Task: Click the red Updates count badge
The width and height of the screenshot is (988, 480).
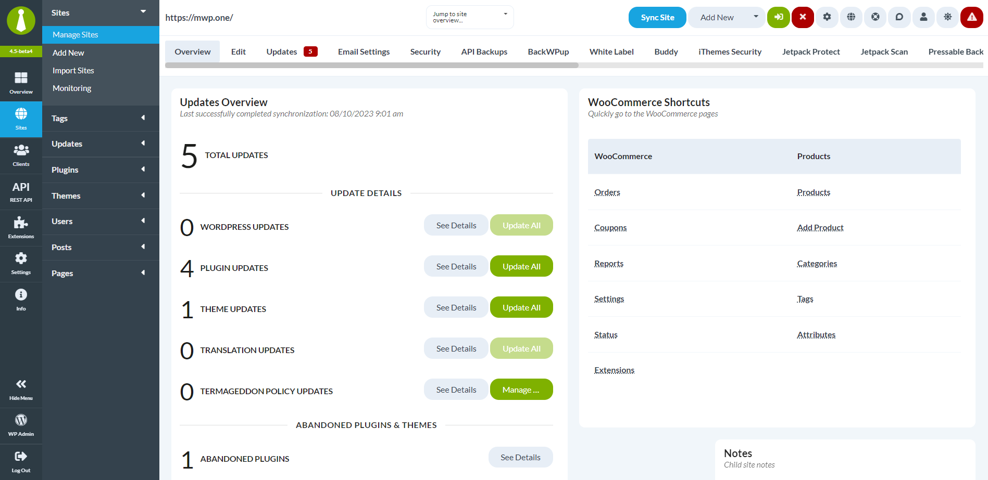Action: [x=310, y=51]
